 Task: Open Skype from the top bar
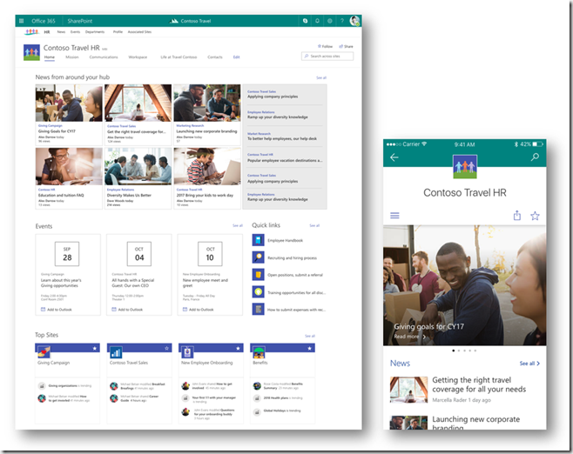[x=305, y=21]
